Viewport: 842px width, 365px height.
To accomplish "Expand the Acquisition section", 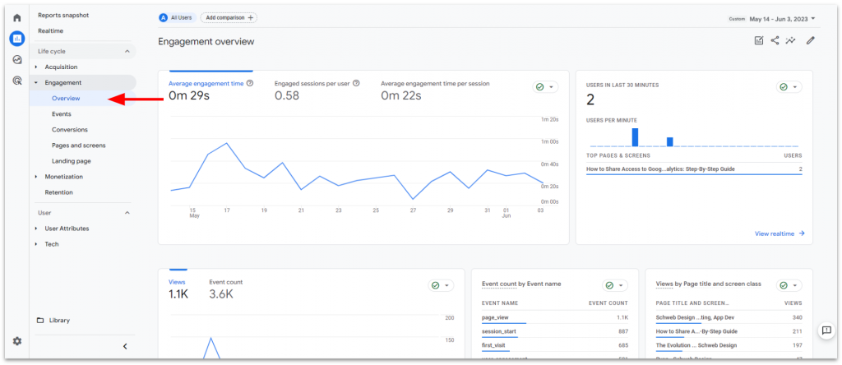I will point(61,67).
